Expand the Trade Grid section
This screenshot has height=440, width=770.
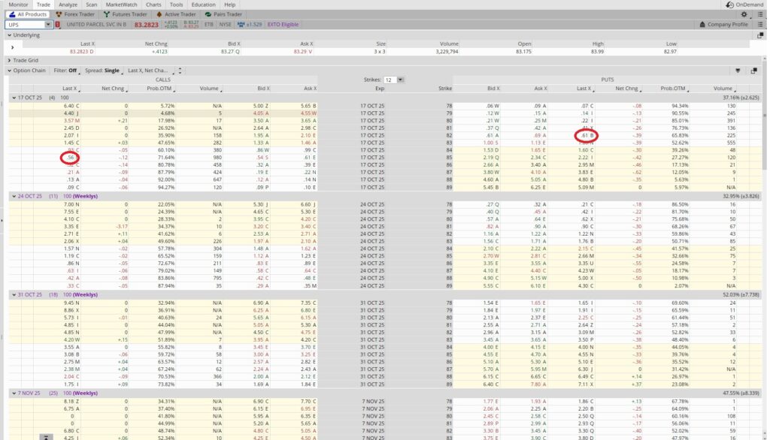click(8, 60)
